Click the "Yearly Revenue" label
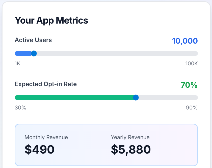The height and width of the screenshot is (168, 212). [x=130, y=137]
